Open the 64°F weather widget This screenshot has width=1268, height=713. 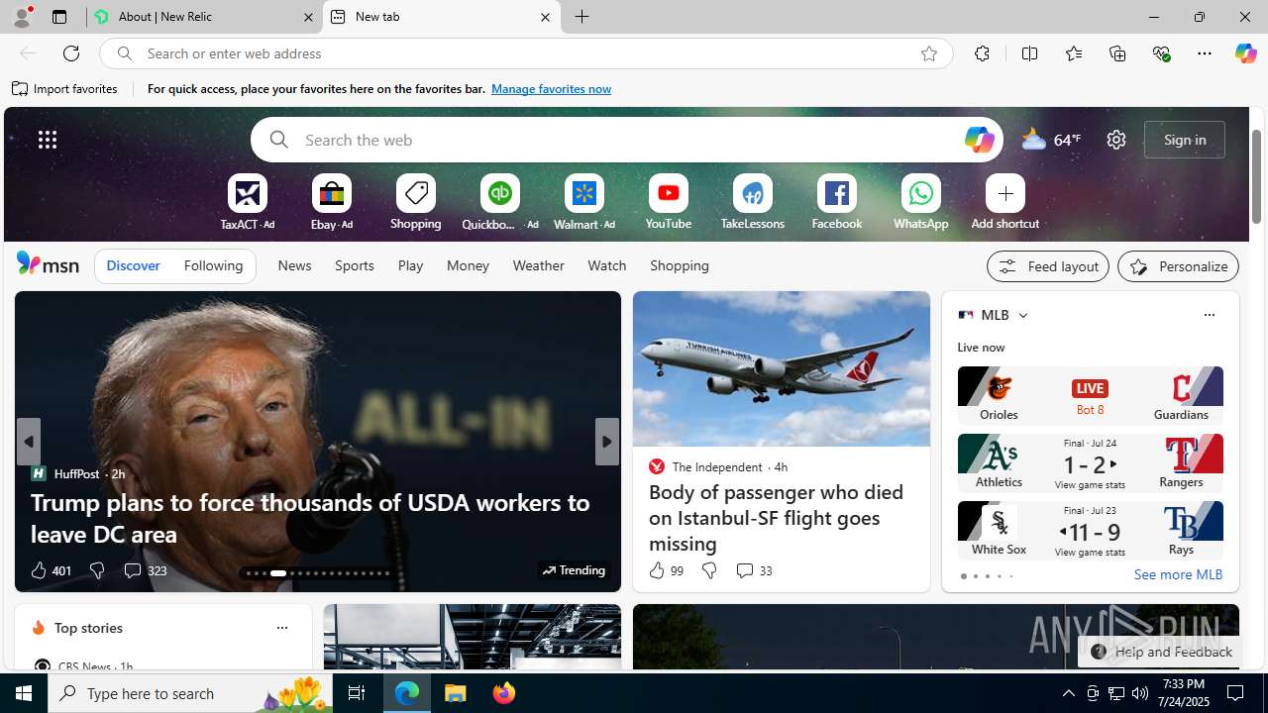pos(1051,140)
